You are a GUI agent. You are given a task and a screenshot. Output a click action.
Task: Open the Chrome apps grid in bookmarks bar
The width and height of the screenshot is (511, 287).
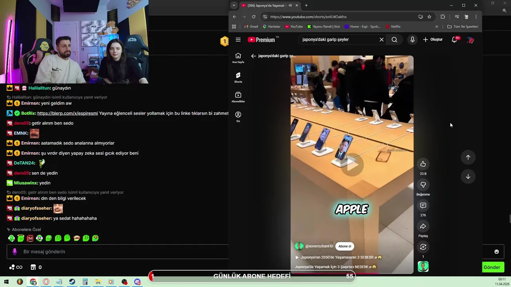pos(234,27)
